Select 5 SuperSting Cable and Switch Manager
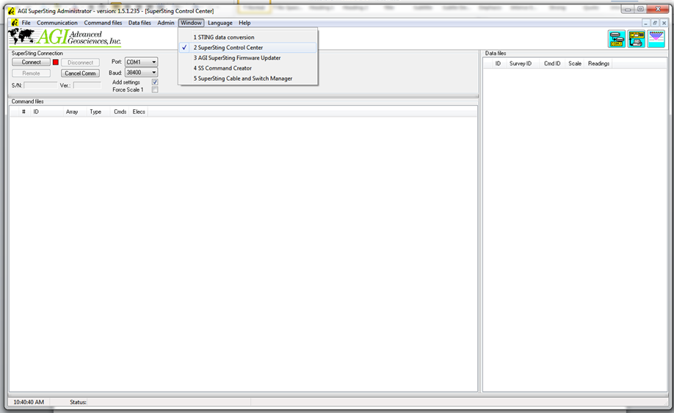Screen dimensions: 674x413 tap(248, 78)
